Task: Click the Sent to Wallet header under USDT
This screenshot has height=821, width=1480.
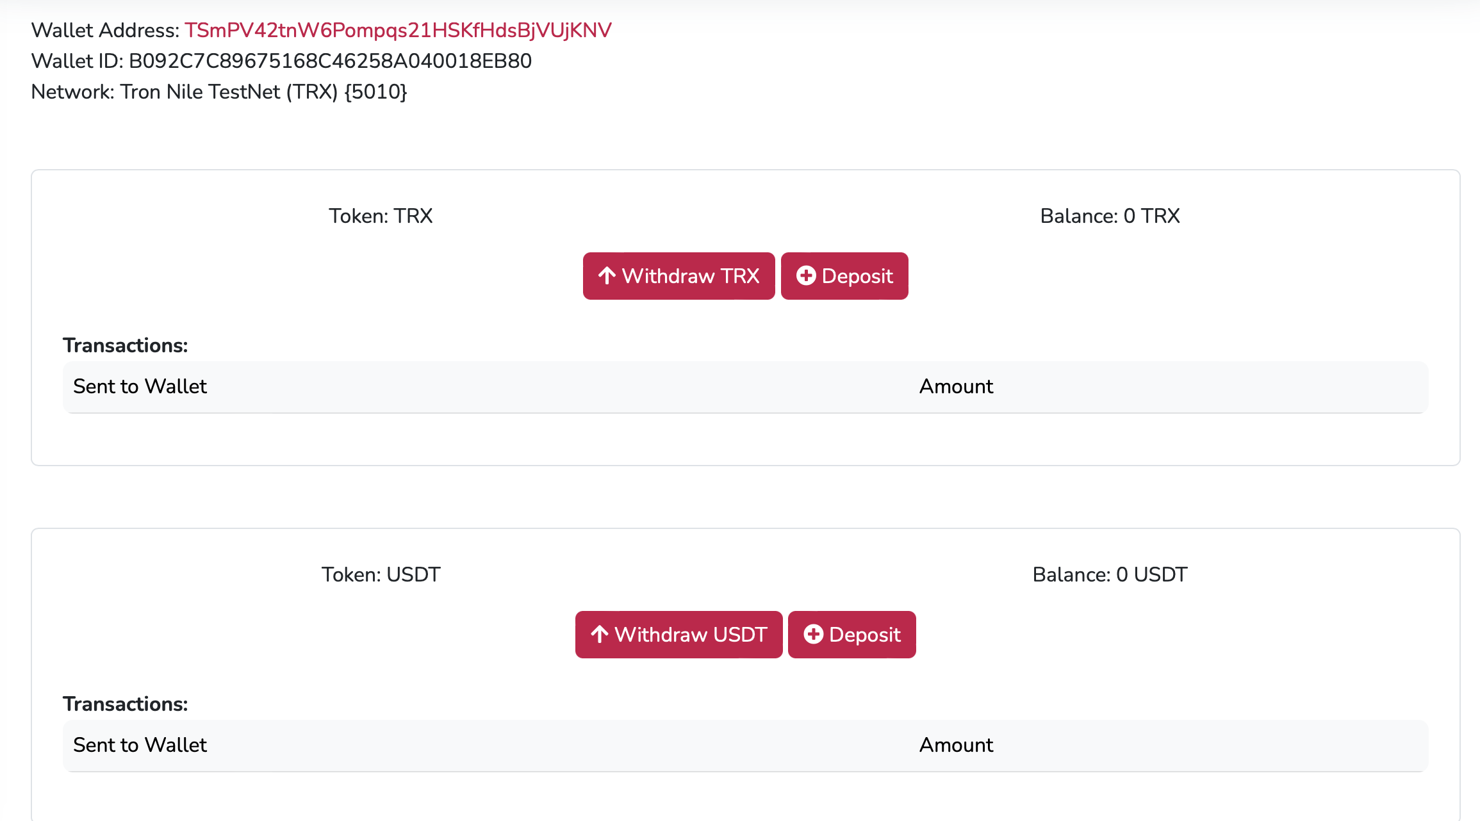Action: click(x=140, y=745)
